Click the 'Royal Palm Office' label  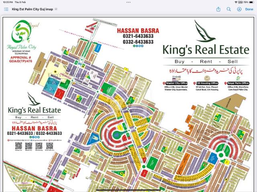coord(238,83)
